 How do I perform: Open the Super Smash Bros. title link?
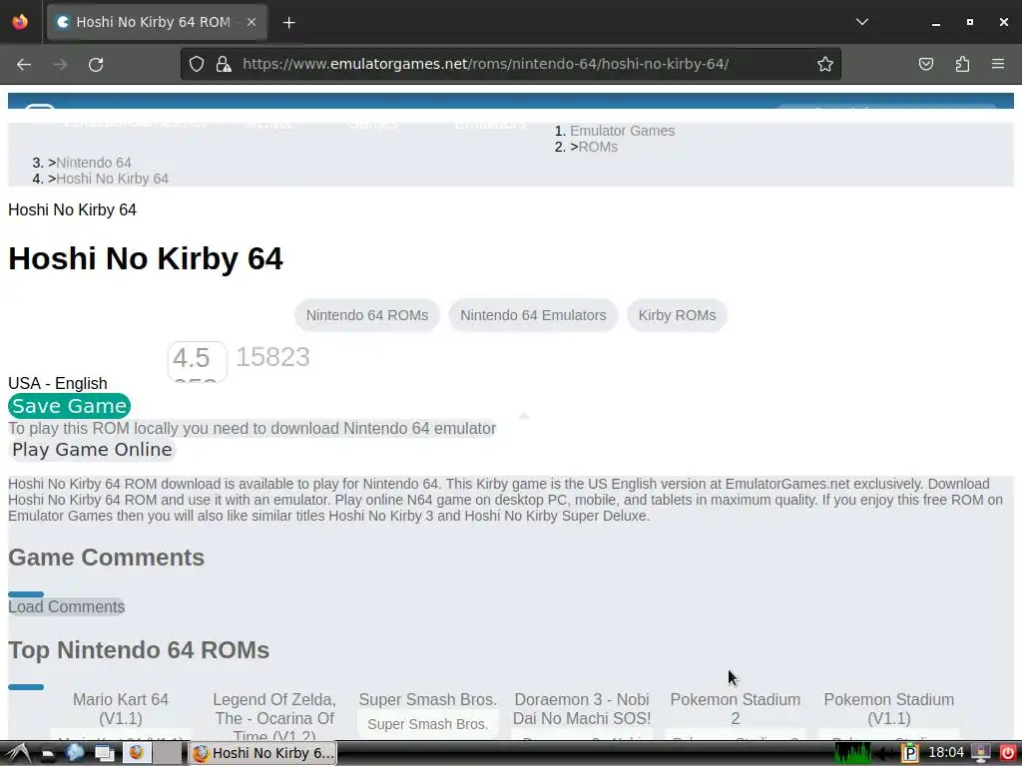pos(427,699)
